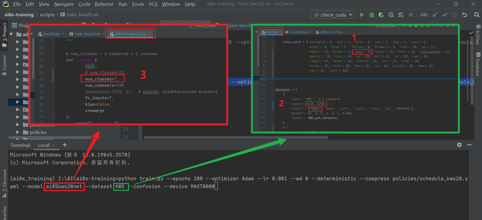The image size is (482, 220).
Task: Collapse the ai8x root folder arrow
Action: point(11,34)
